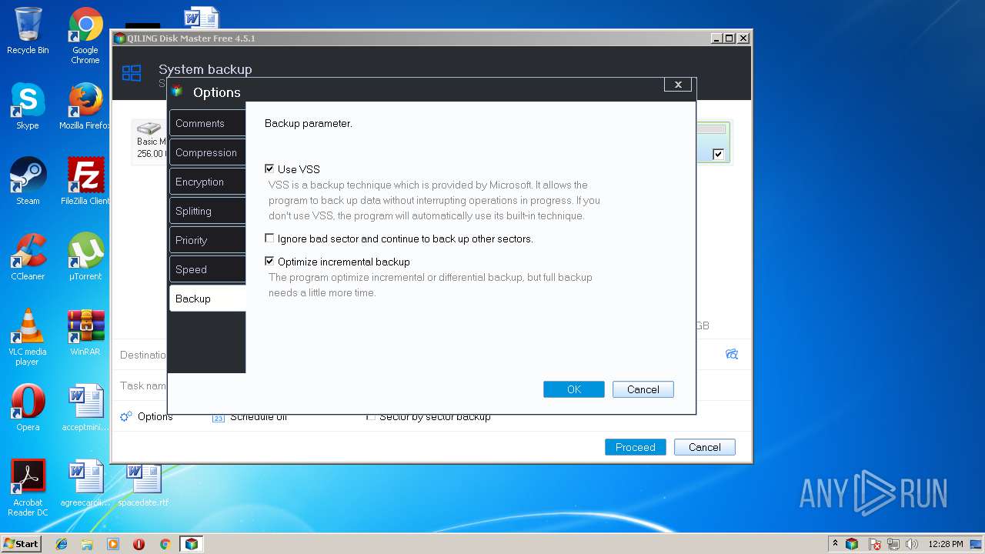This screenshot has height=554, width=985.
Task: Show hidden tray icons arrow
Action: tap(835, 543)
